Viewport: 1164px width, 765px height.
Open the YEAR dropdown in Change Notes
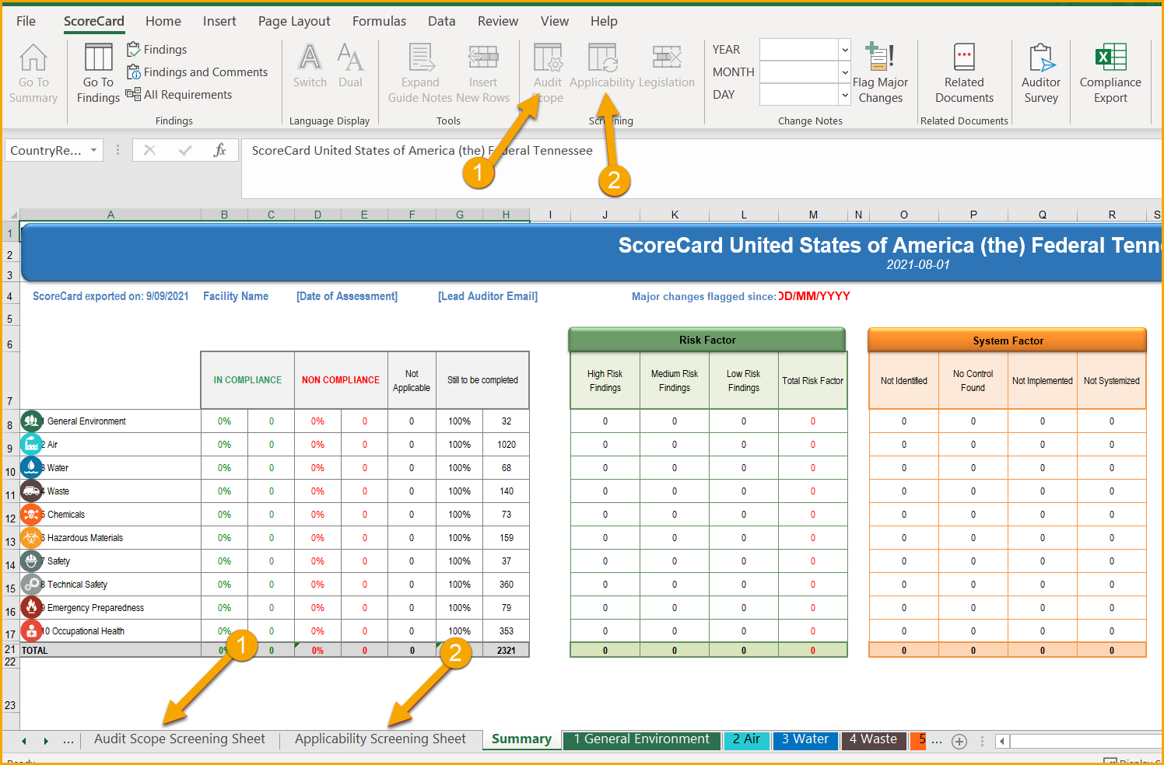point(845,50)
